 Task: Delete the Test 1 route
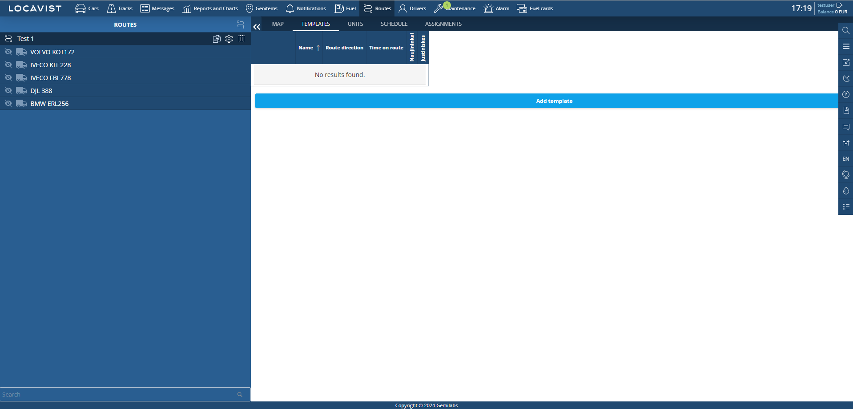click(241, 39)
